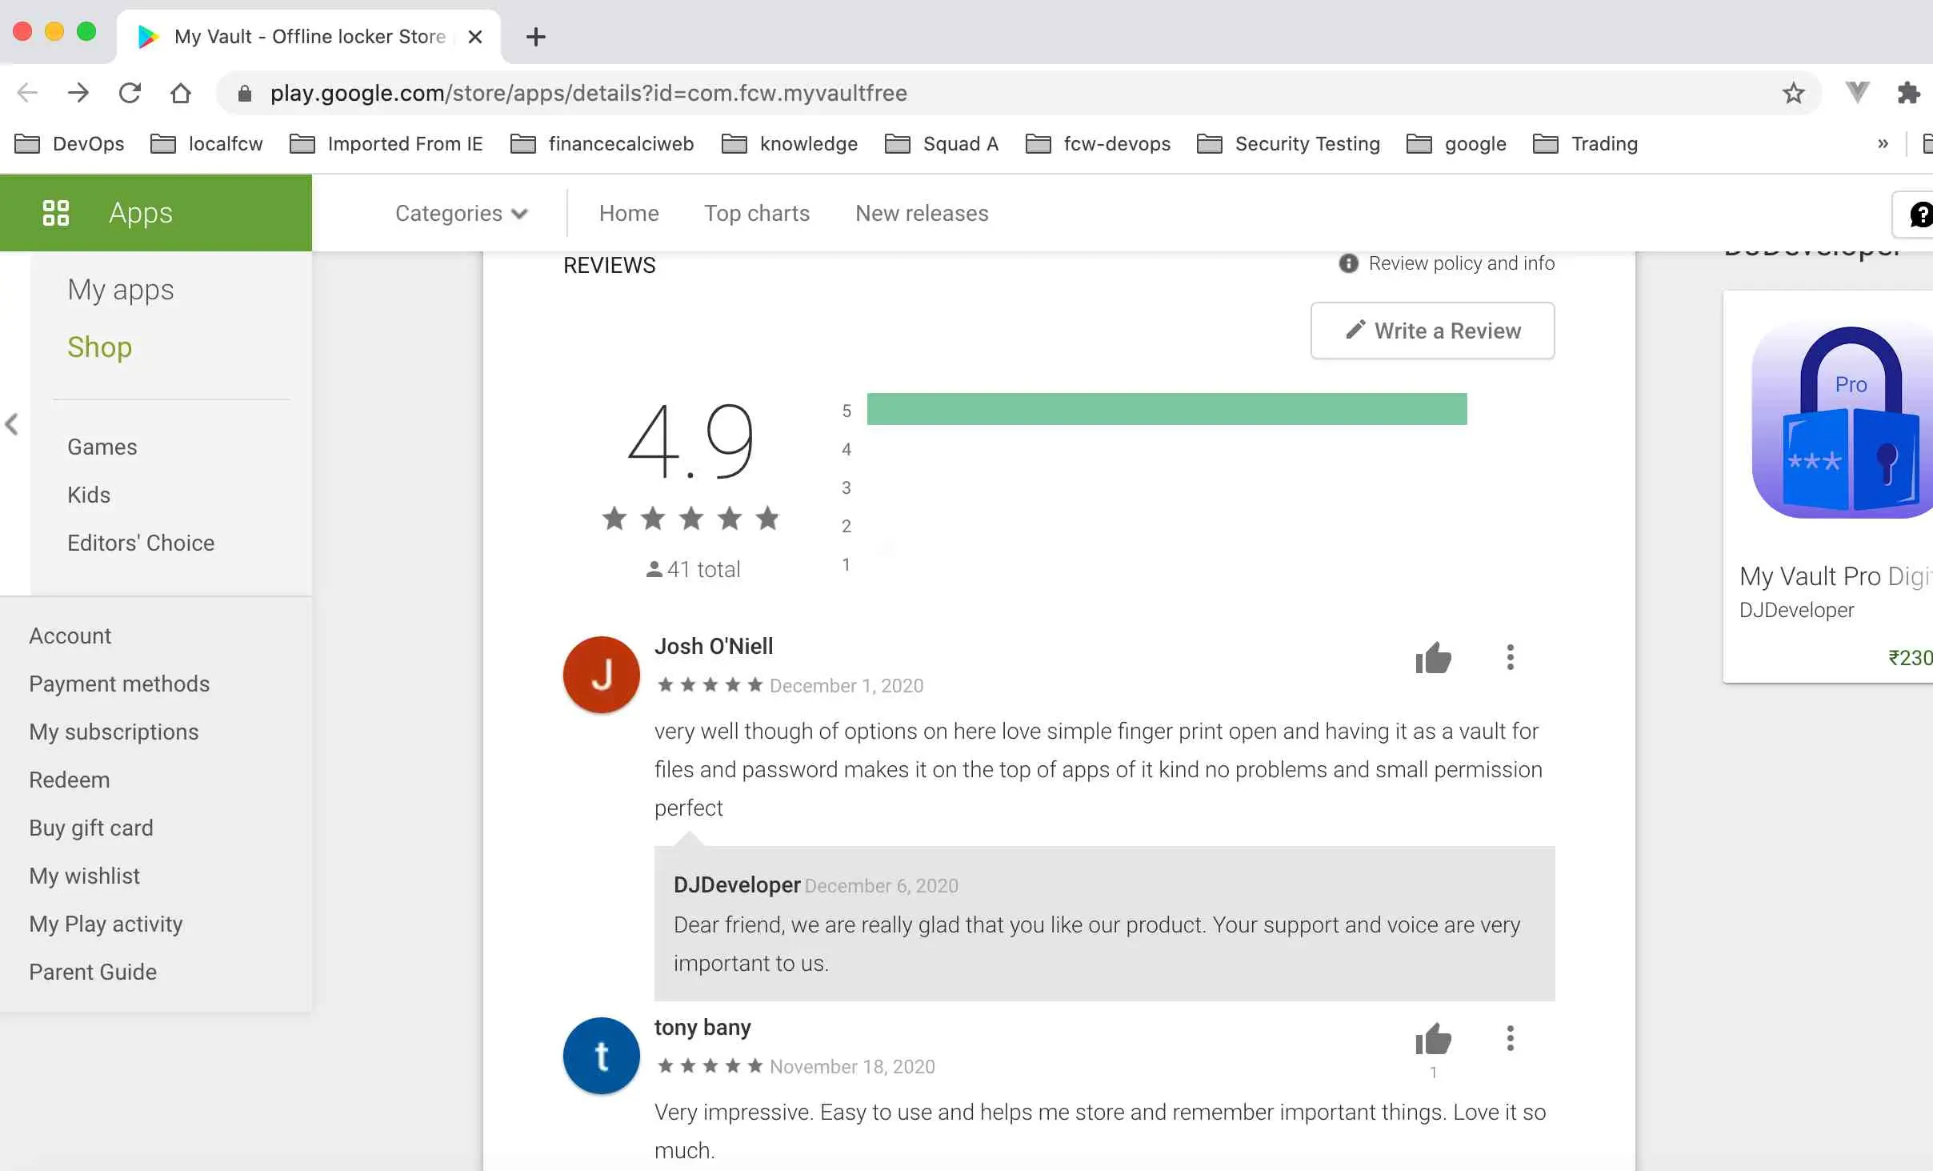Screen dimensions: 1933x1171
Task: Open Games category
Action: point(102,447)
